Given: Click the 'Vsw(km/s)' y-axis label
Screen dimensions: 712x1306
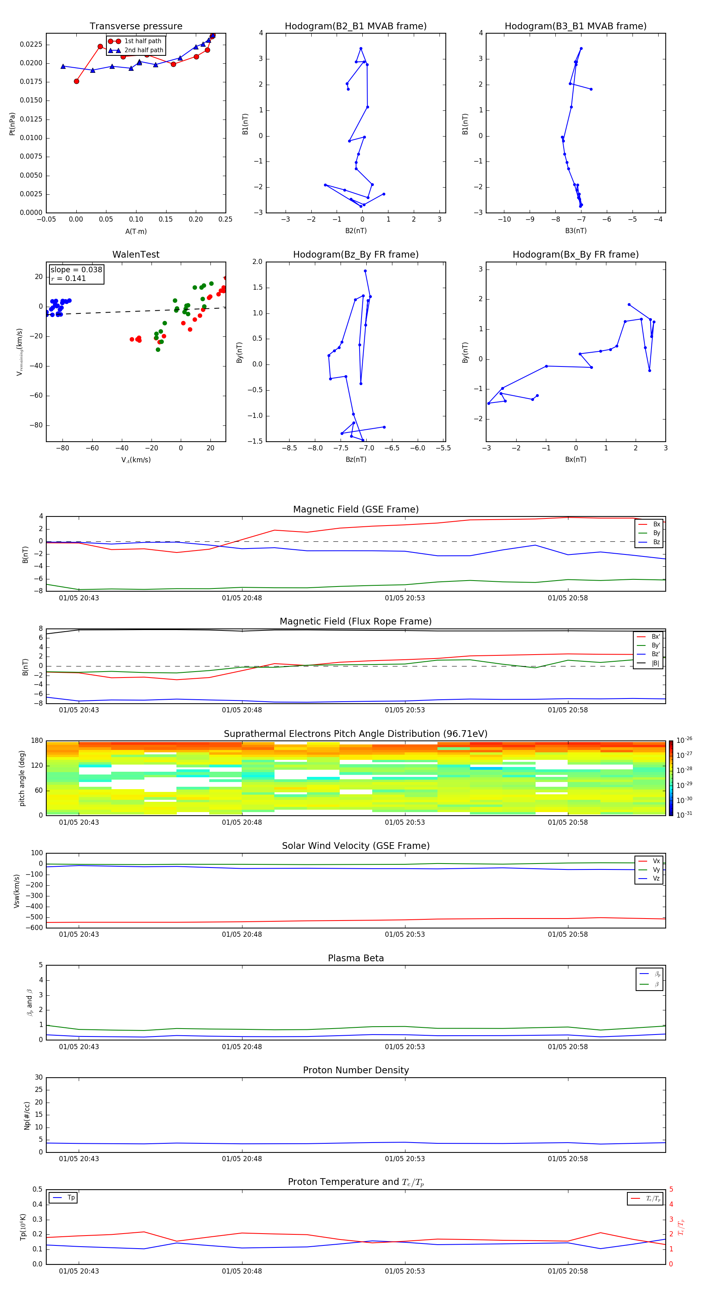Looking at the screenshot, I should pyautogui.click(x=16, y=891).
